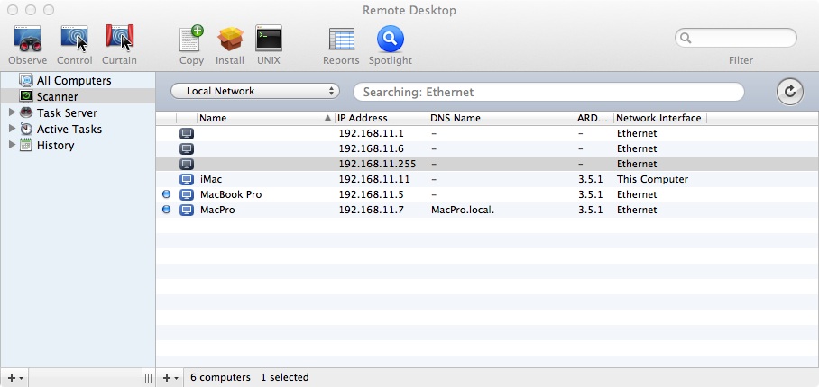Sort by the Network Interface column header
Image resolution: width=819 pixels, height=387 pixels.
(658, 118)
